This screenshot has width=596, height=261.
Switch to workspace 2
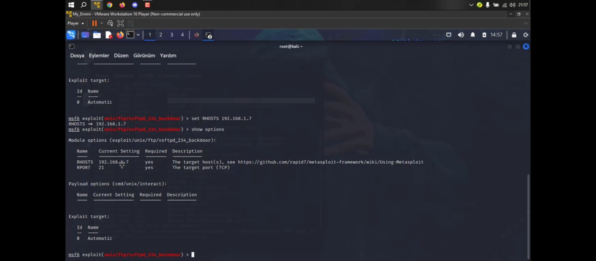point(161,35)
